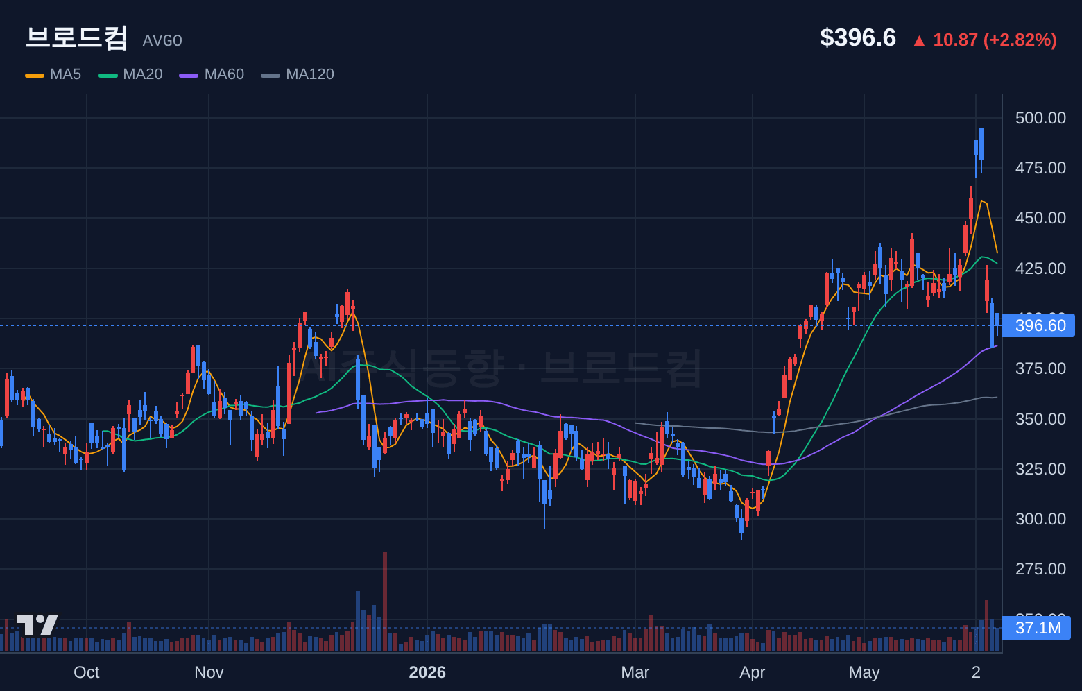1082x691 pixels.
Task: Select the 350.00 price axis label
Action: (x=1040, y=419)
